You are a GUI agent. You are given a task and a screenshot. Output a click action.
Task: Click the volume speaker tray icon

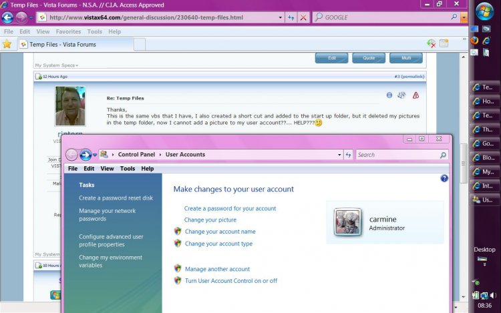494,296
